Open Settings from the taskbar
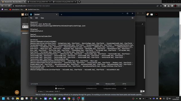This screenshot has height=101, width=181. click(x=13, y=98)
